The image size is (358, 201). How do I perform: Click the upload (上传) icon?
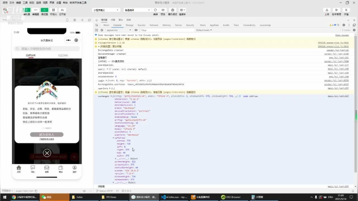pyautogui.click(x=327, y=10)
